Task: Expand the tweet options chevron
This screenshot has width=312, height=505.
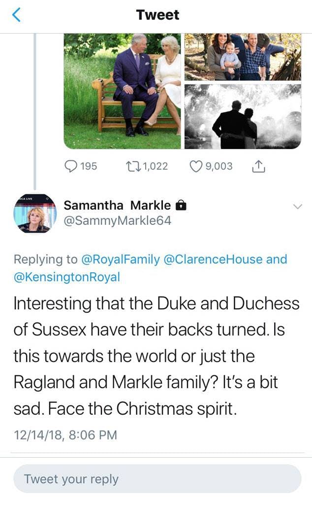Action: [x=297, y=207]
